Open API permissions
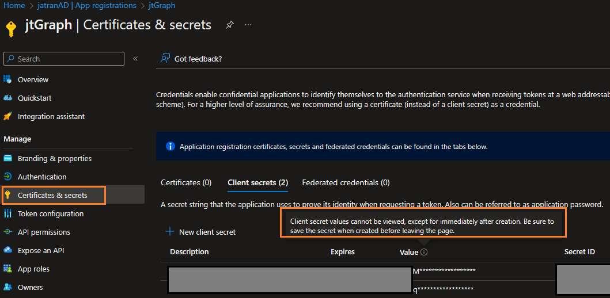 44,232
